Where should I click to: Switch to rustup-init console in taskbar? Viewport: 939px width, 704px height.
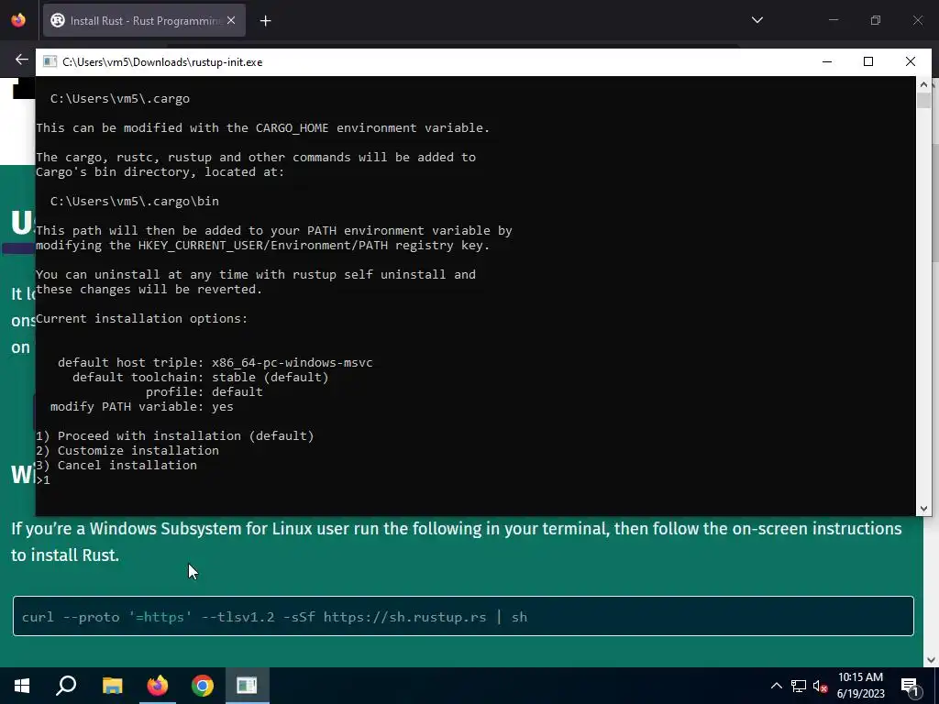[248, 686]
